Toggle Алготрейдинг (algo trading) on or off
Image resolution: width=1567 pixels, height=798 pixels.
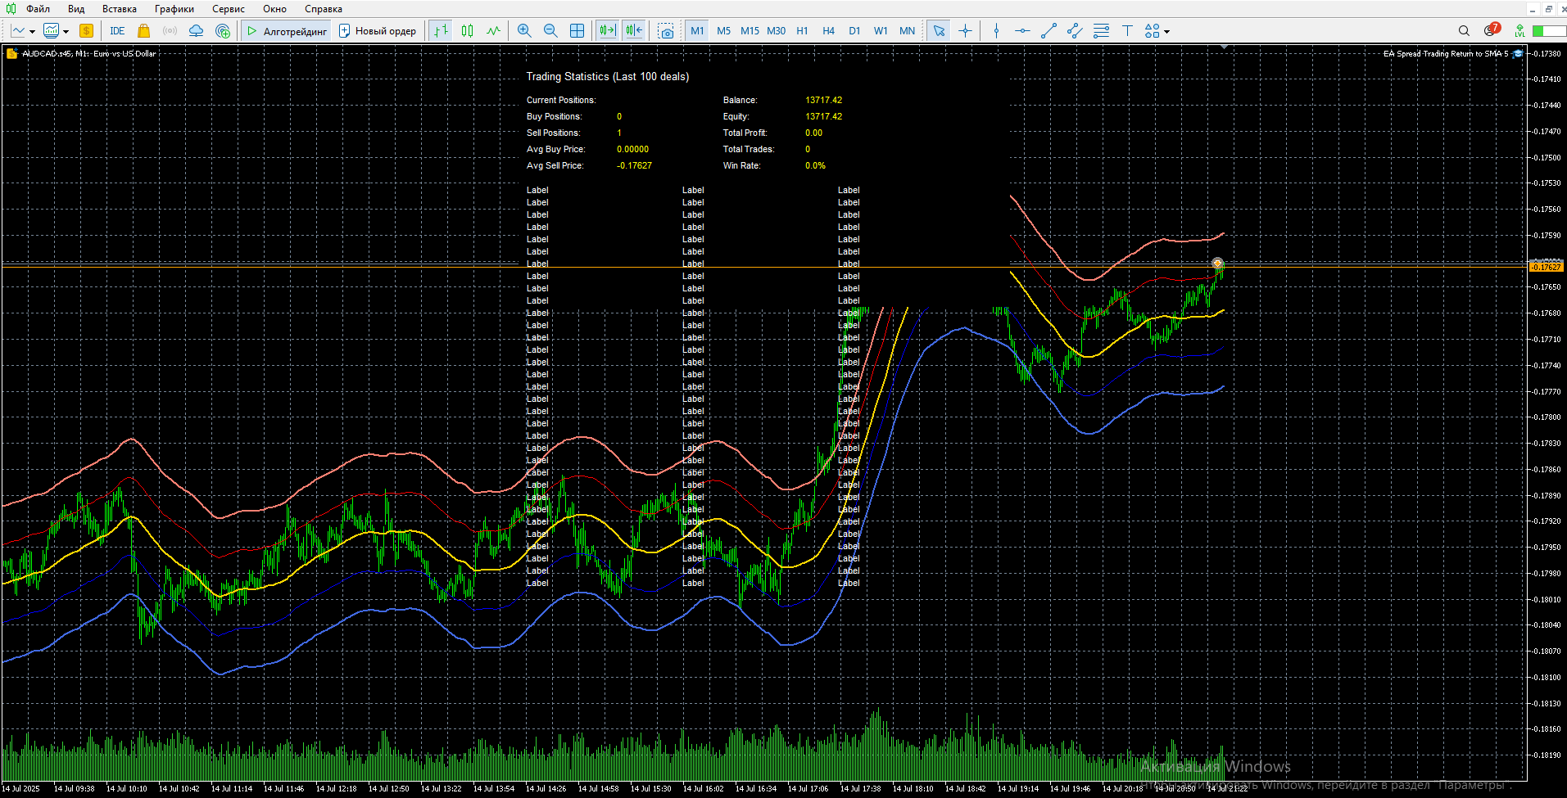tap(287, 31)
